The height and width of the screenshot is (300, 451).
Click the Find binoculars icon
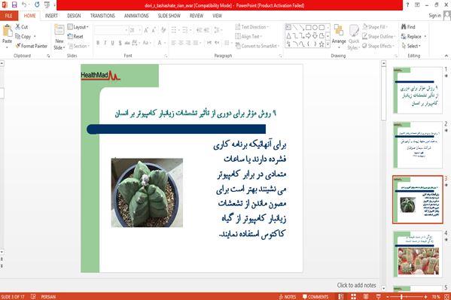click(x=404, y=27)
